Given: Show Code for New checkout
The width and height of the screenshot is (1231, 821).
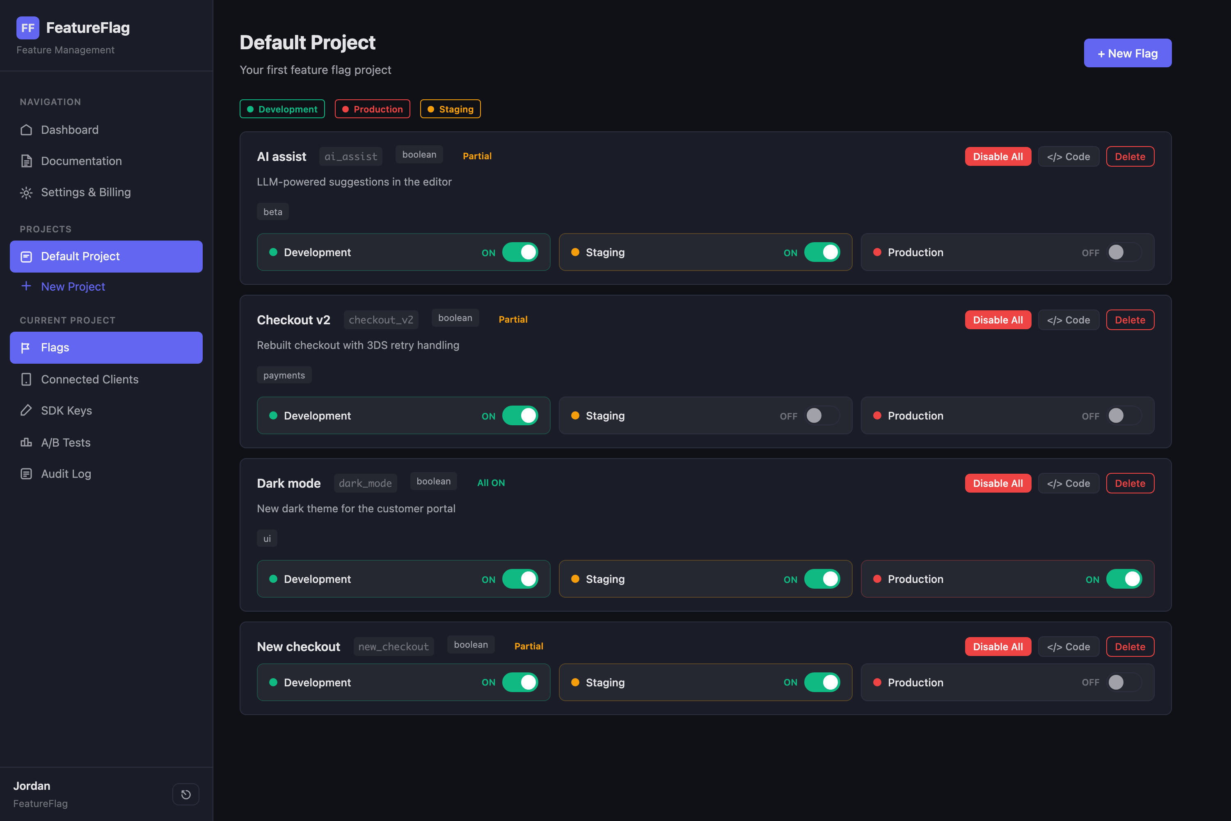Looking at the screenshot, I should click(1068, 647).
